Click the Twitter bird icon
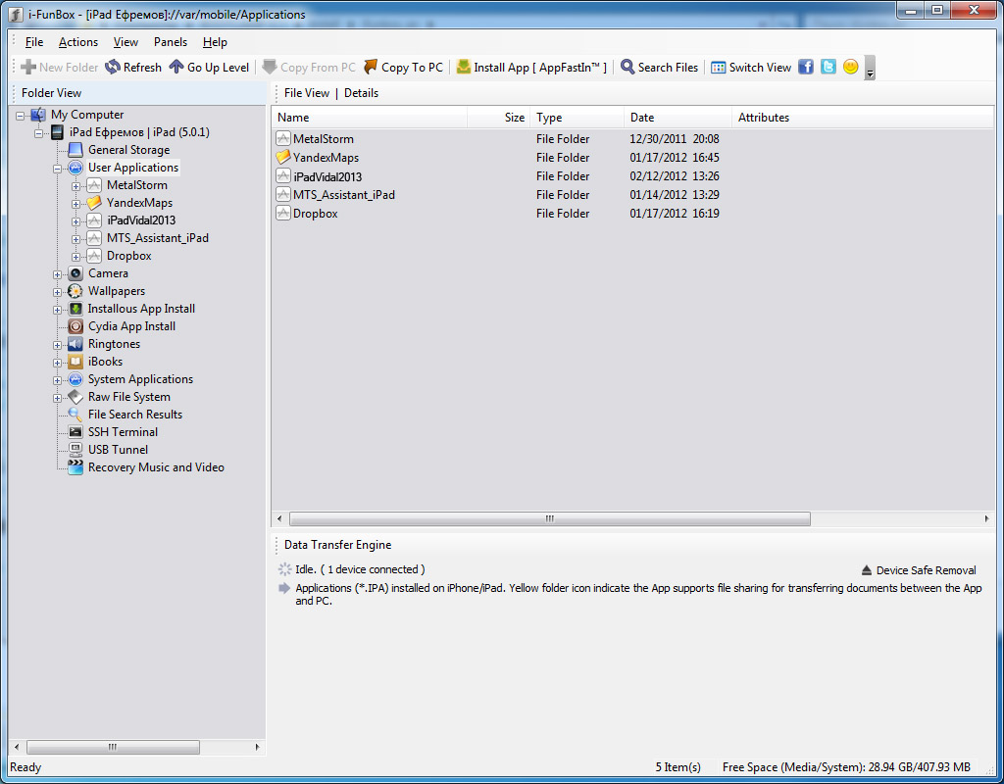The height and width of the screenshot is (784, 1004). pyautogui.click(x=828, y=67)
